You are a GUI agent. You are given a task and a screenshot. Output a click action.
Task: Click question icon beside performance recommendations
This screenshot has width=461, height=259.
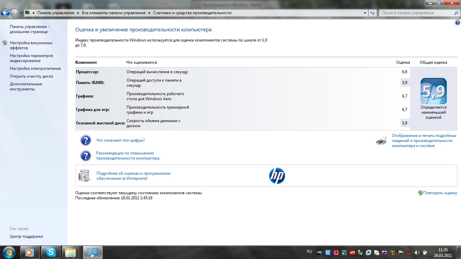[x=86, y=155]
